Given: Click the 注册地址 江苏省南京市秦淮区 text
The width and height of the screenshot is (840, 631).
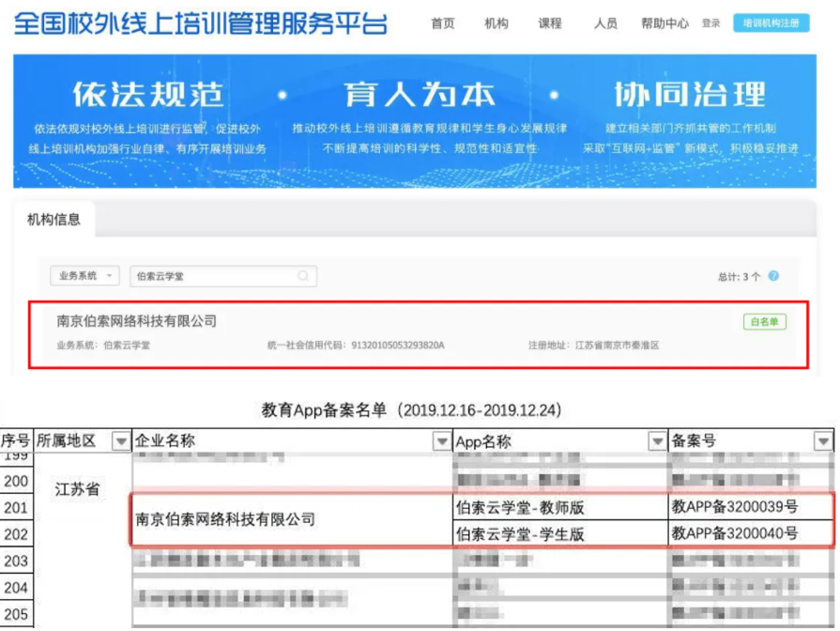Looking at the screenshot, I should point(593,346).
